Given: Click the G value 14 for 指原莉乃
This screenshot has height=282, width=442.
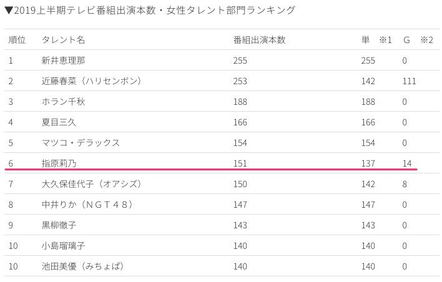Looking at the screenshot, I should pyautogui.click(x=407, y=163).
